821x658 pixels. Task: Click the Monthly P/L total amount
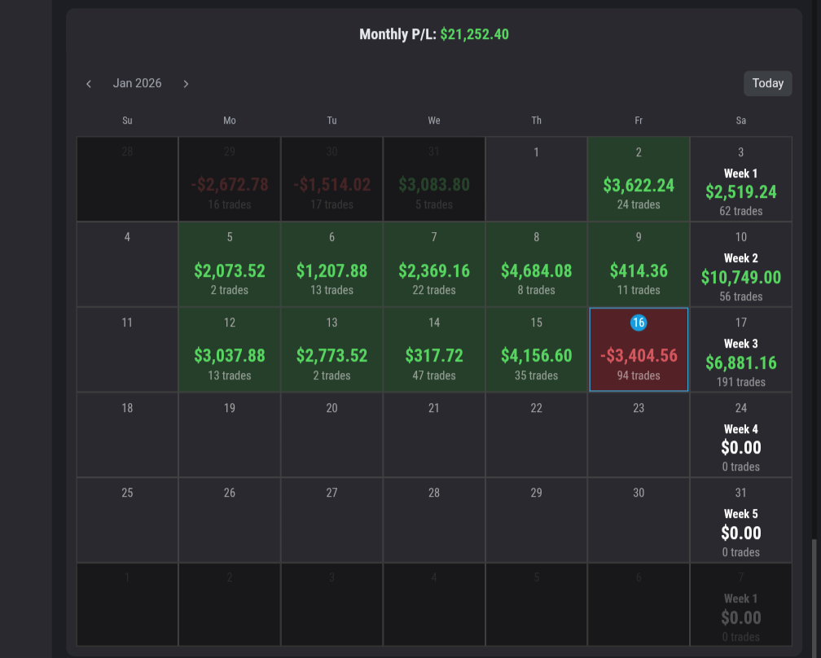point(474,34)
